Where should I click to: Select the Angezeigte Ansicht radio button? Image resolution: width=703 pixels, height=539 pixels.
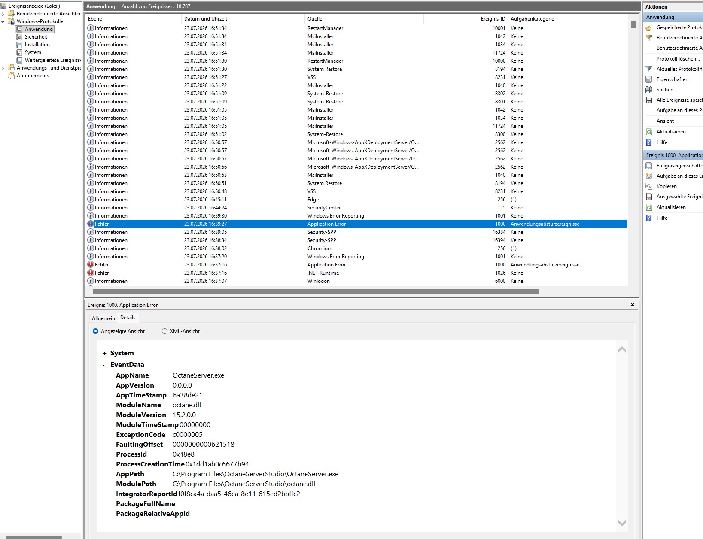(x=95, y=331)
